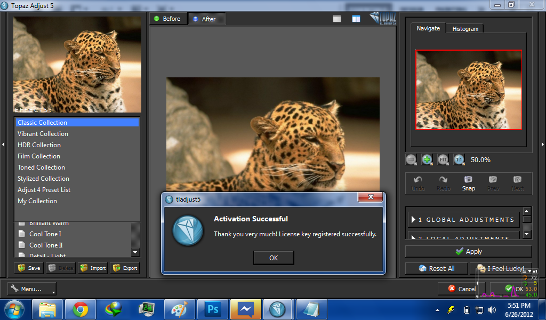Click the Cool Tone I preset icon

point(21,234)
